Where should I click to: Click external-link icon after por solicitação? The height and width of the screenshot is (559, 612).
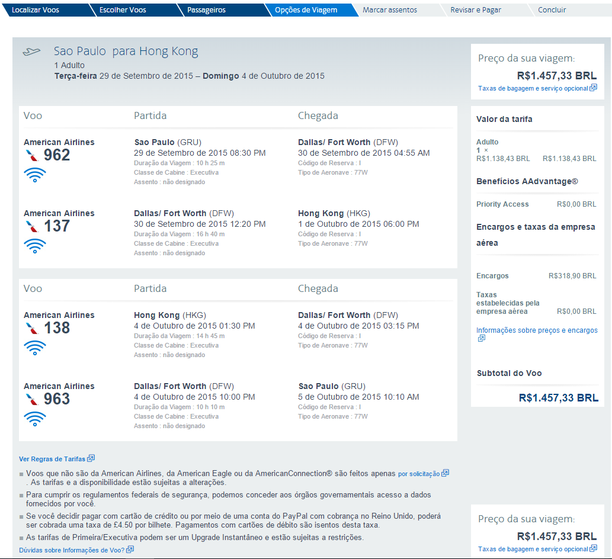coord(445,473)
